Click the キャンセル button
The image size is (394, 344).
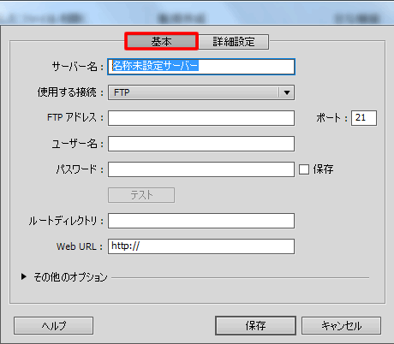tap(342, 325)
